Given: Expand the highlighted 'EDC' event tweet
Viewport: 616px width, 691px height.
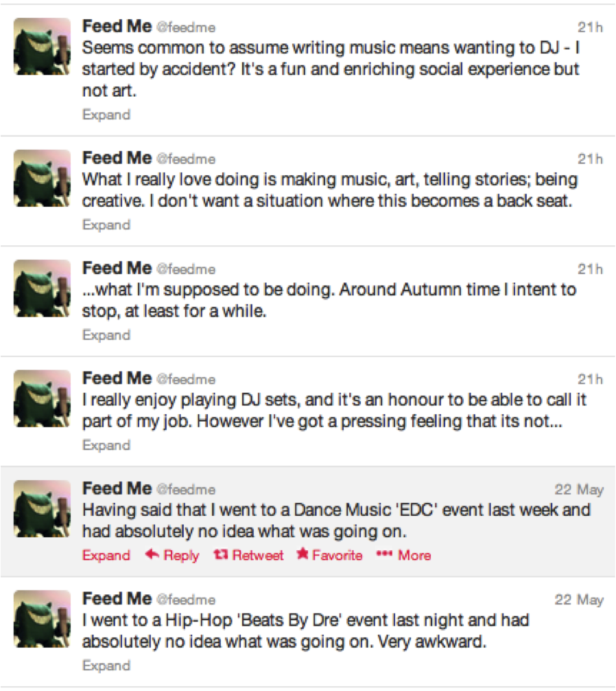Looking at the screenshot, I should [106, 555].
